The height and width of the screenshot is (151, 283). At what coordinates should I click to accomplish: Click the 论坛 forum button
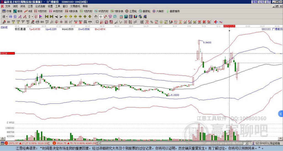coord(261,2)
